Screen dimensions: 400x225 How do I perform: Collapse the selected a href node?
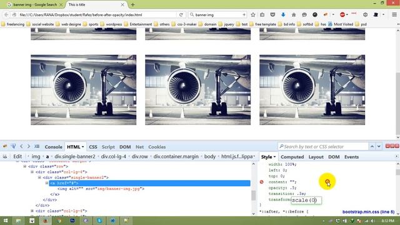click(x=47, y=183)
